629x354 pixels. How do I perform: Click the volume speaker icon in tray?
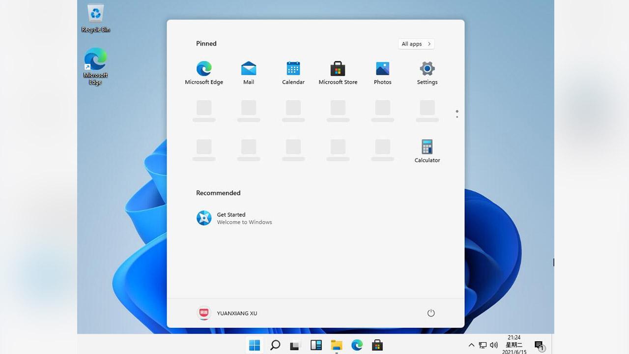494,345
